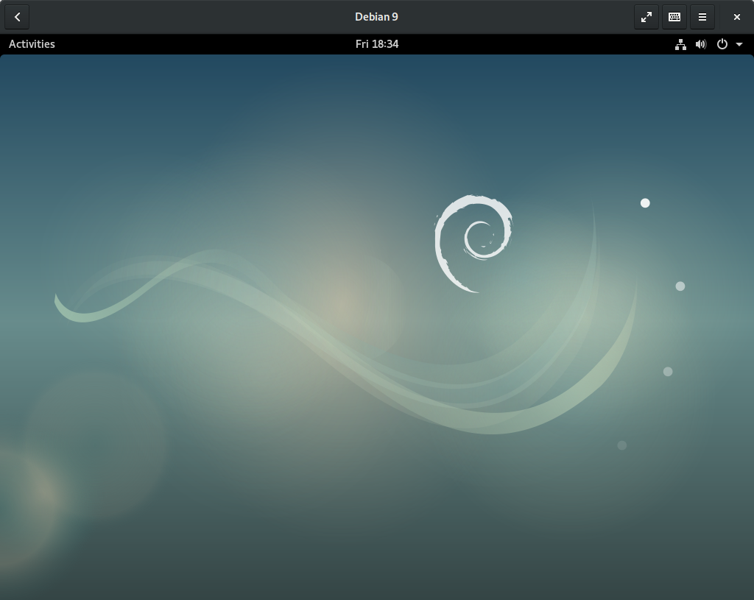Click the Debian swirl logo on wallpaper
Screen dimensions: 754x600
click(473, 243)
